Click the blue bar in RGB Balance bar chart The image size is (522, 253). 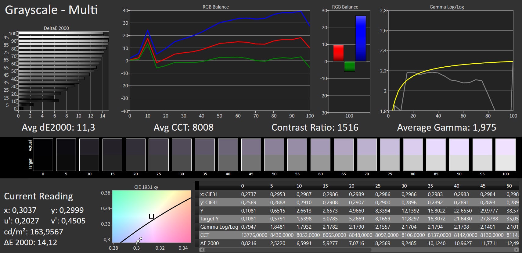[360, 39]
